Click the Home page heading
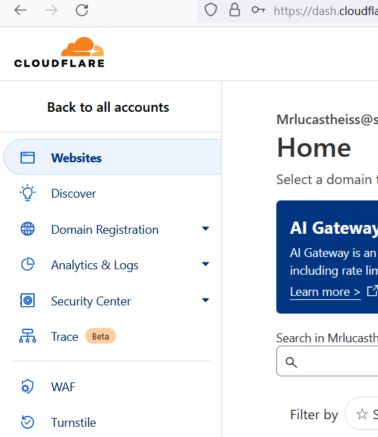 (314, 148)
